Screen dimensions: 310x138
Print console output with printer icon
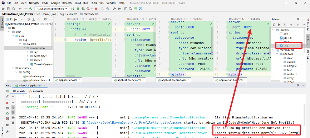click(13, 118)
